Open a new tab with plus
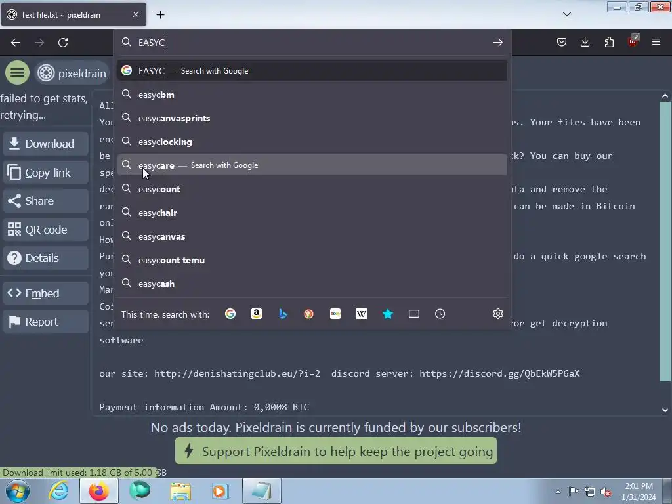Image resolution: width=672 pixels, height=504 pixels. point(160,15)
